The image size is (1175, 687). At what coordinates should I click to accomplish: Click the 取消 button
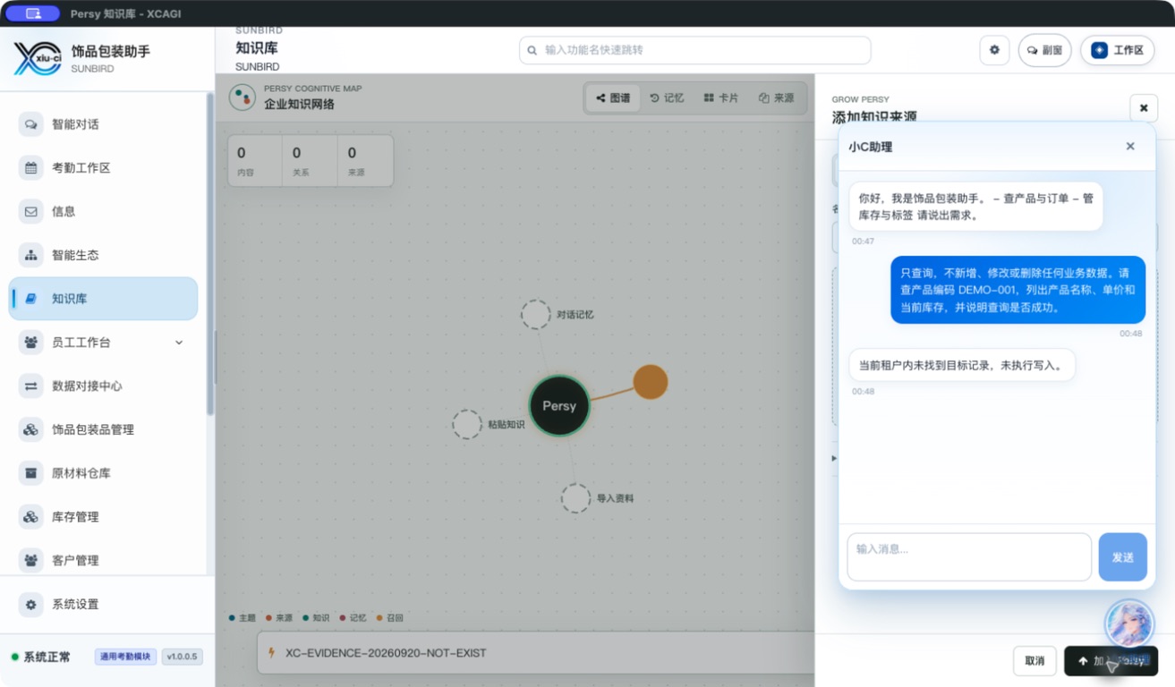[1035, 661]
